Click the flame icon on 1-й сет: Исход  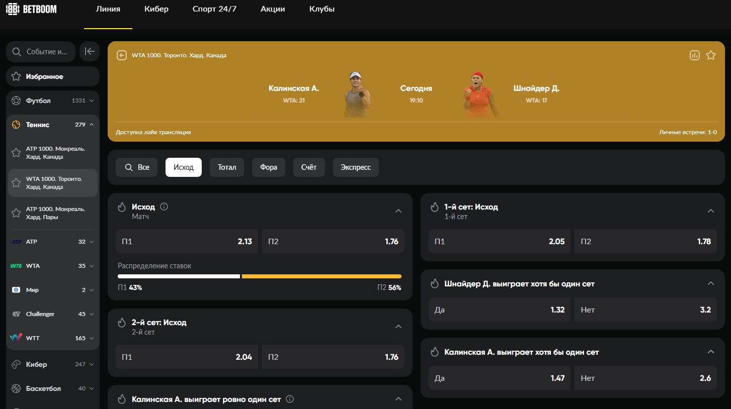click(434, 207)
